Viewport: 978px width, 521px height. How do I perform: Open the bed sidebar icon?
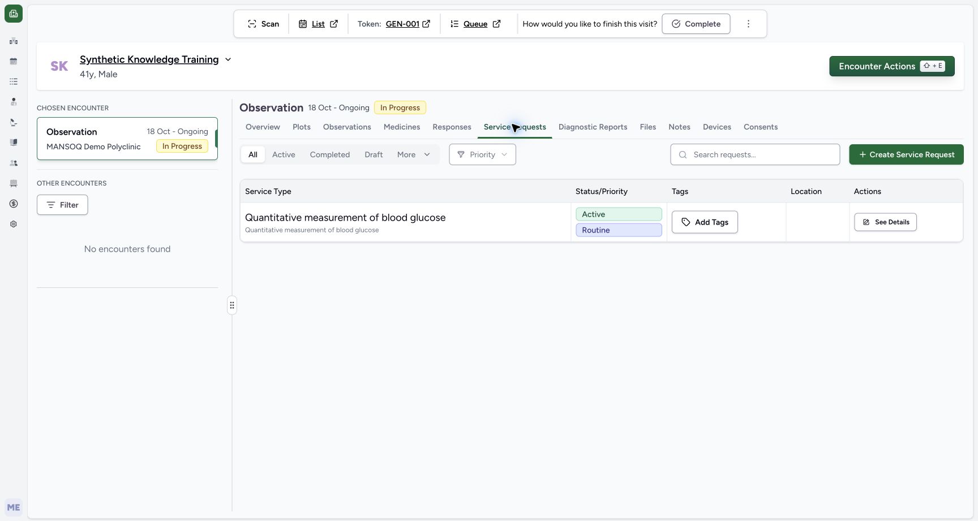coord(14,183)
